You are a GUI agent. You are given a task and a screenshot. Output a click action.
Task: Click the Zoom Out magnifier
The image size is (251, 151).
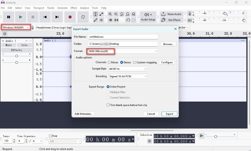click(x=116, y=14)
